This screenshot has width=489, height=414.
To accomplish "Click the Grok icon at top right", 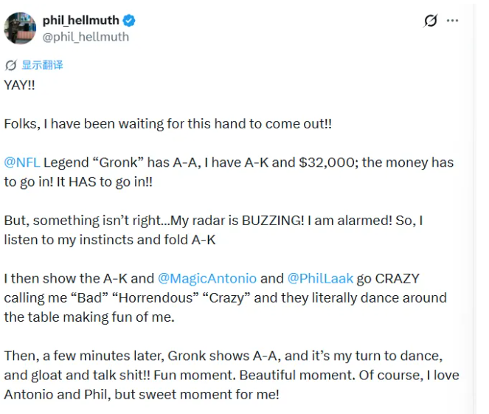I will pyautogui.click(x=431, y=21).
